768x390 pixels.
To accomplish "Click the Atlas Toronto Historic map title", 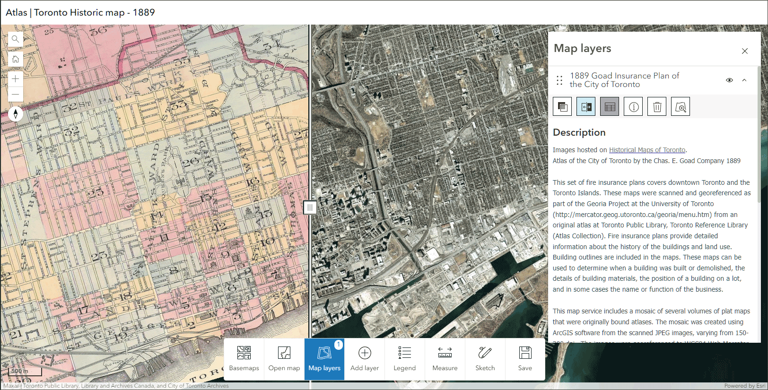I will [80, 12].
